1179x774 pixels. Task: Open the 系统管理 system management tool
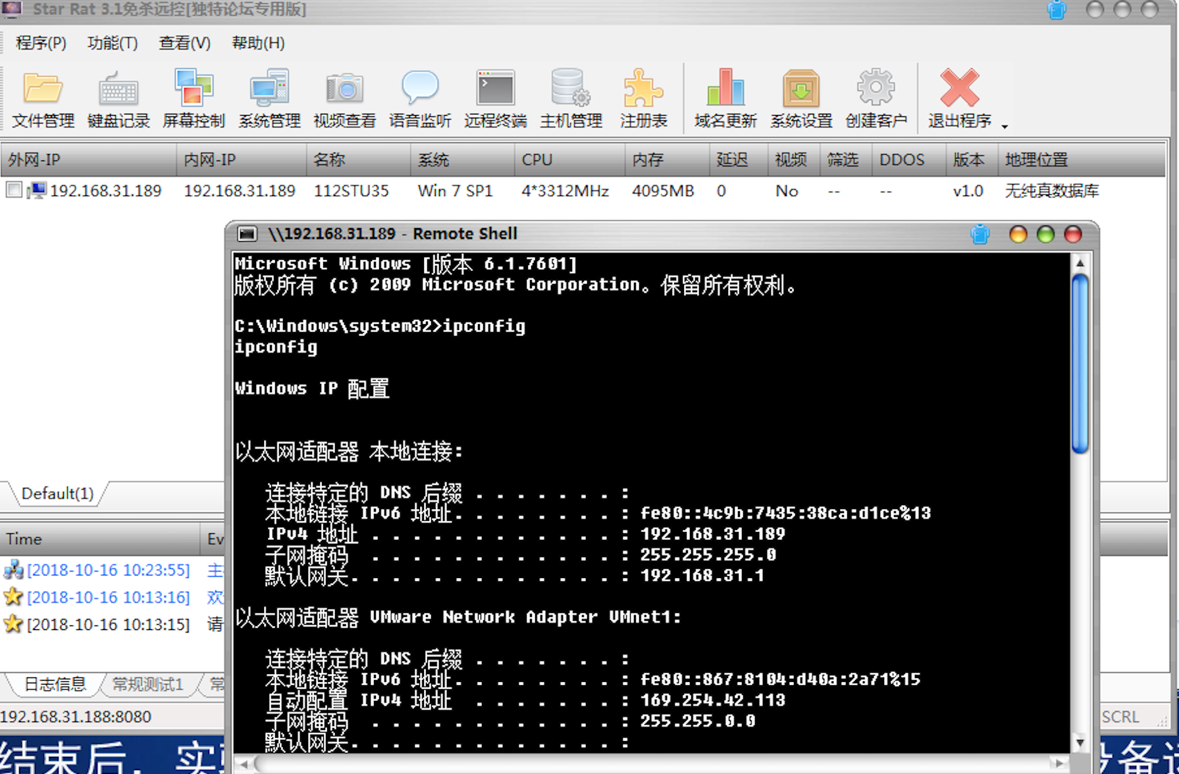(269, 99)
